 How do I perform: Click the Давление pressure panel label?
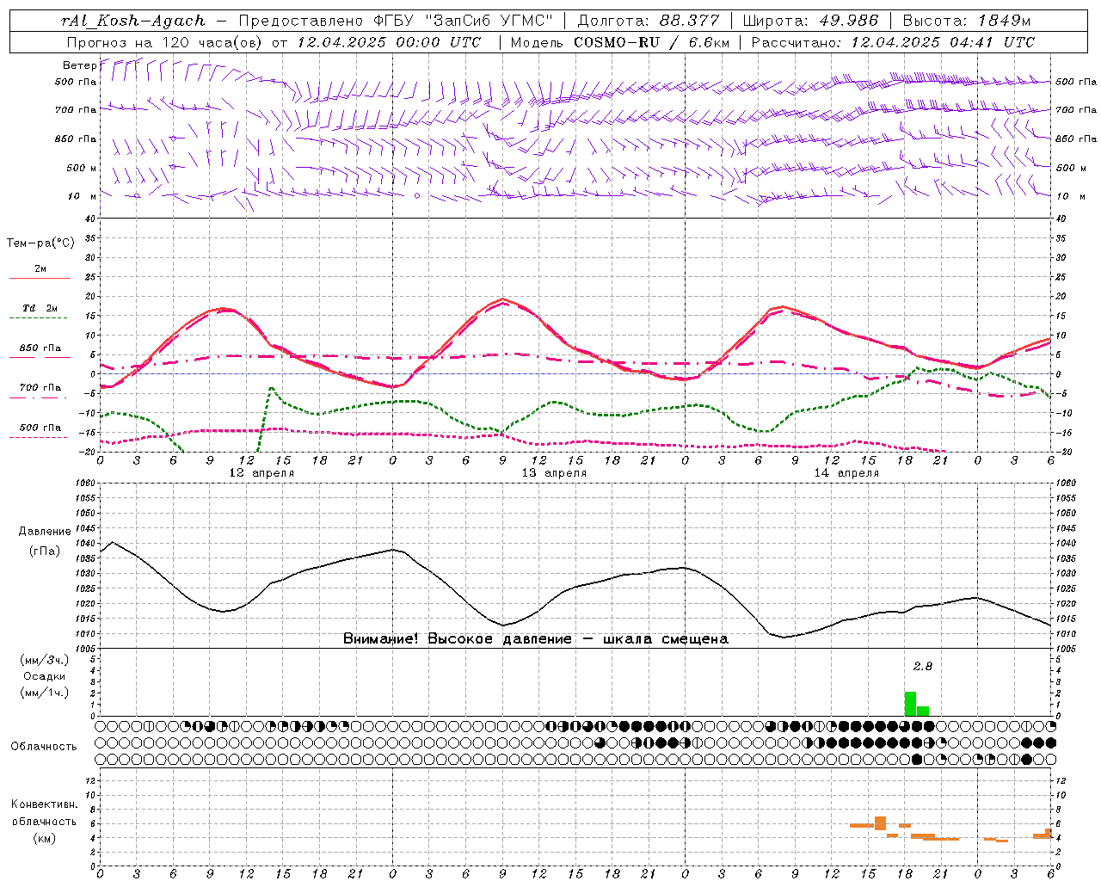[x=45, y=532]
